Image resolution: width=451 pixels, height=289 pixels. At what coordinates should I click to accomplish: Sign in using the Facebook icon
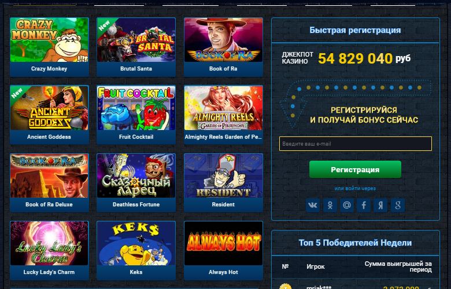coord(364,205)
